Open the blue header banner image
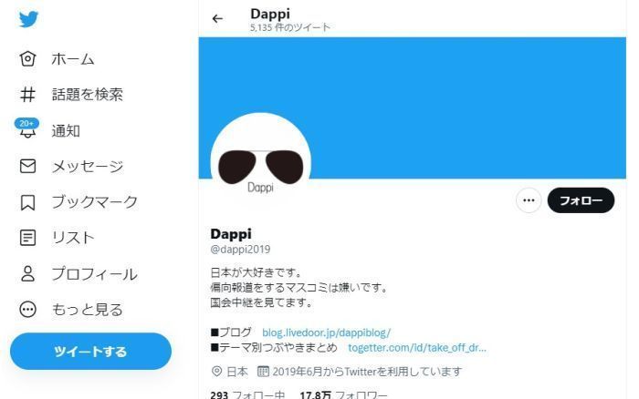The height and width of the screenshot is (399, 639). click(412, 107)
